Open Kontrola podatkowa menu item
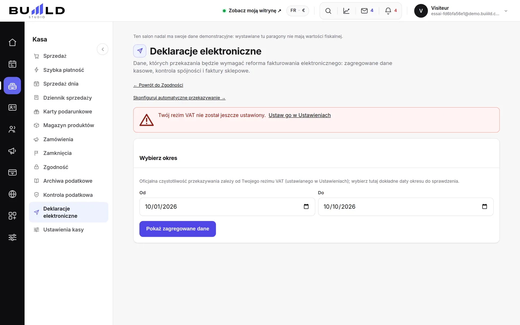520x325 pixels. [69, 195]
